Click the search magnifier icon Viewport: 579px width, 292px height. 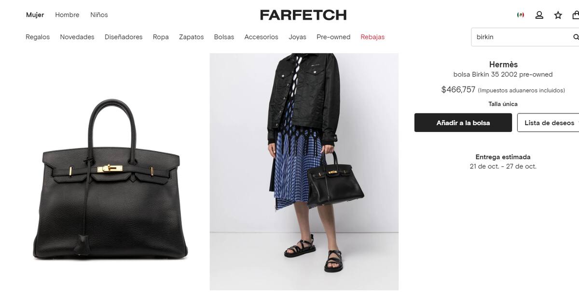(576, 37)
